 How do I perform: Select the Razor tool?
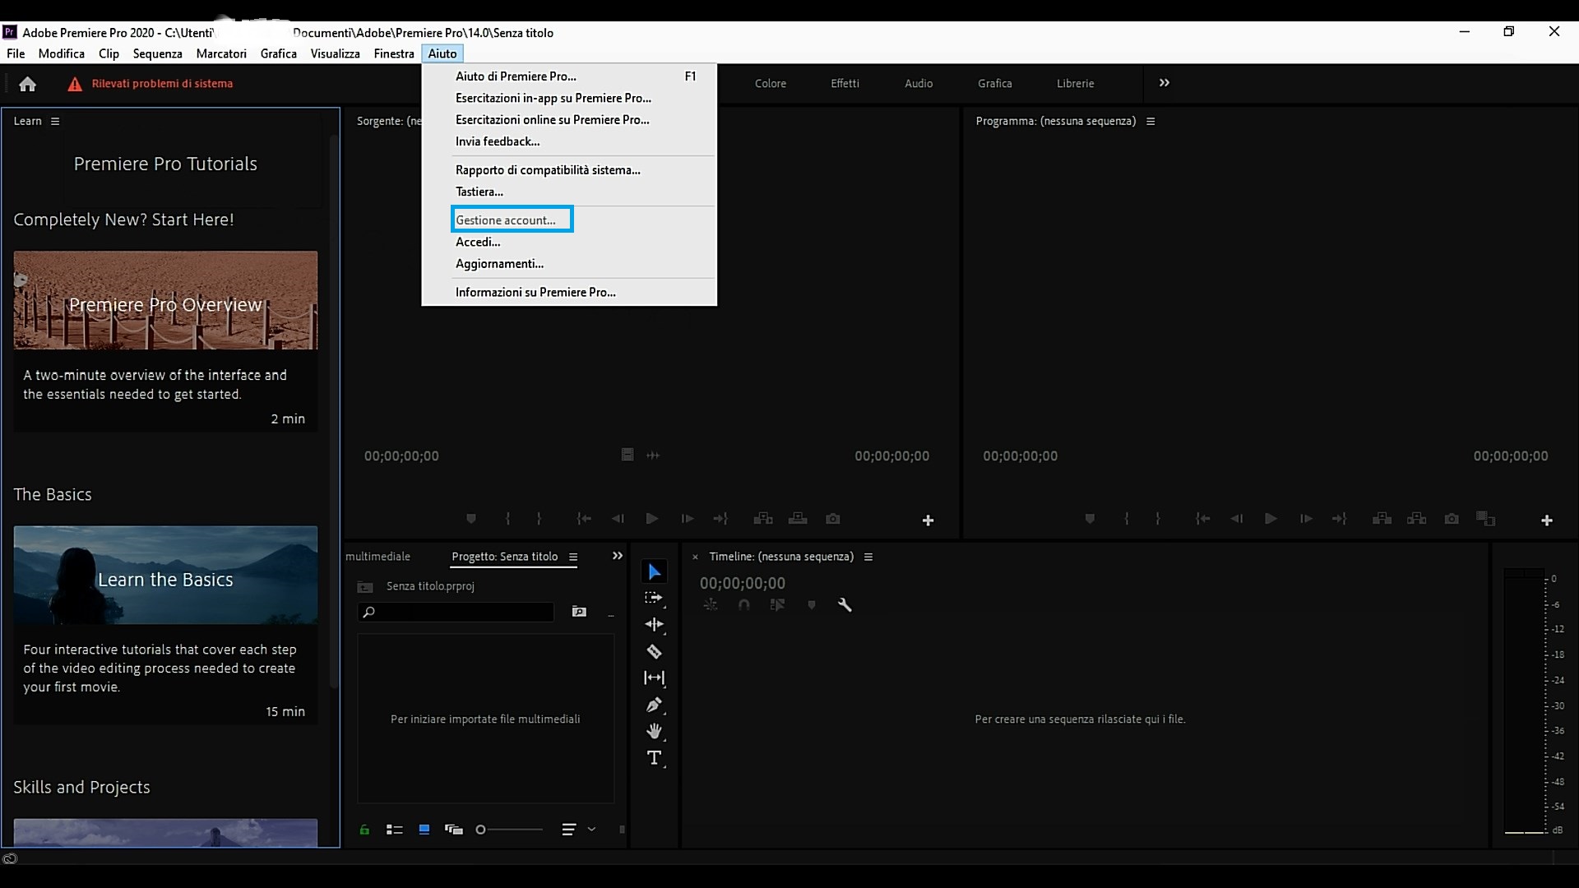click(x=654, y=651)
